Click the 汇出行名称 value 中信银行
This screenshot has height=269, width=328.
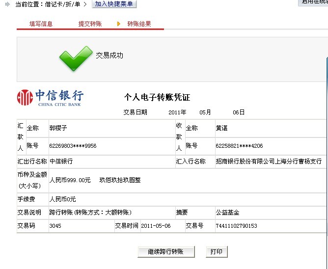click(x=61, y=161)
